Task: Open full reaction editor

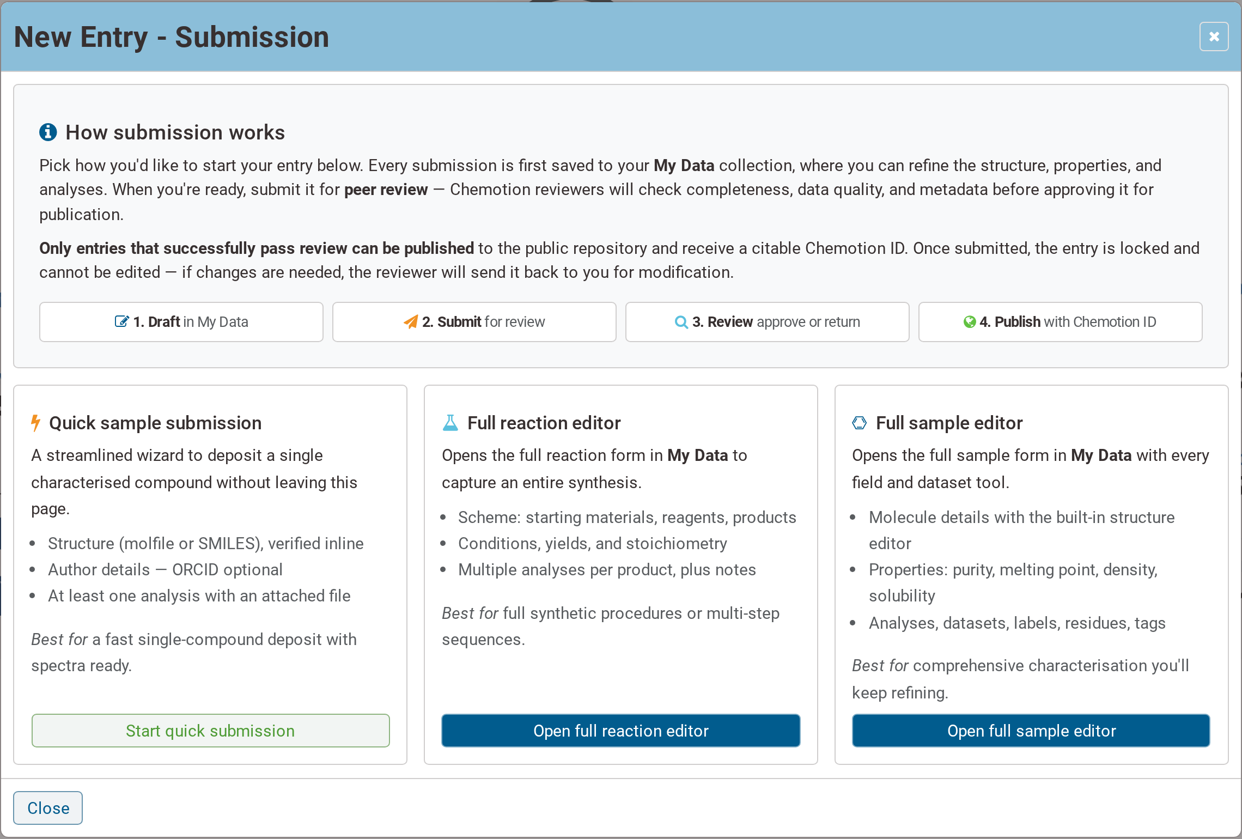Action: pos(620,731)
